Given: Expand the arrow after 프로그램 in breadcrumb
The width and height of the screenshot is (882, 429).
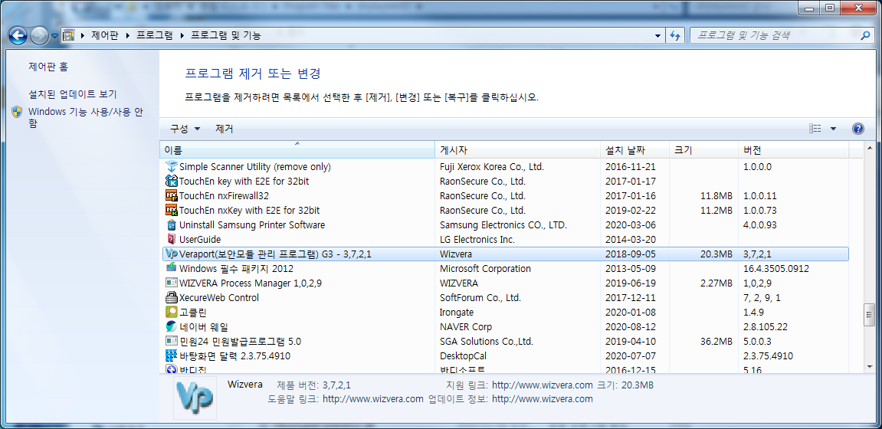Looking at the screenshot, I should click(x=182, y=35).
